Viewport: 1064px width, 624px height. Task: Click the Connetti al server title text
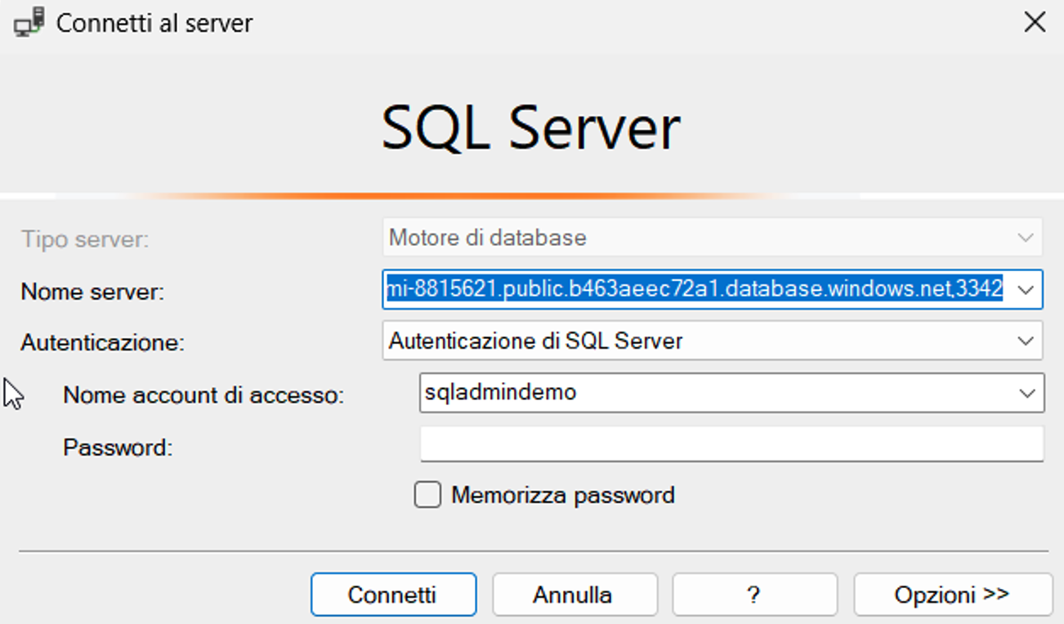click(154, 23)
